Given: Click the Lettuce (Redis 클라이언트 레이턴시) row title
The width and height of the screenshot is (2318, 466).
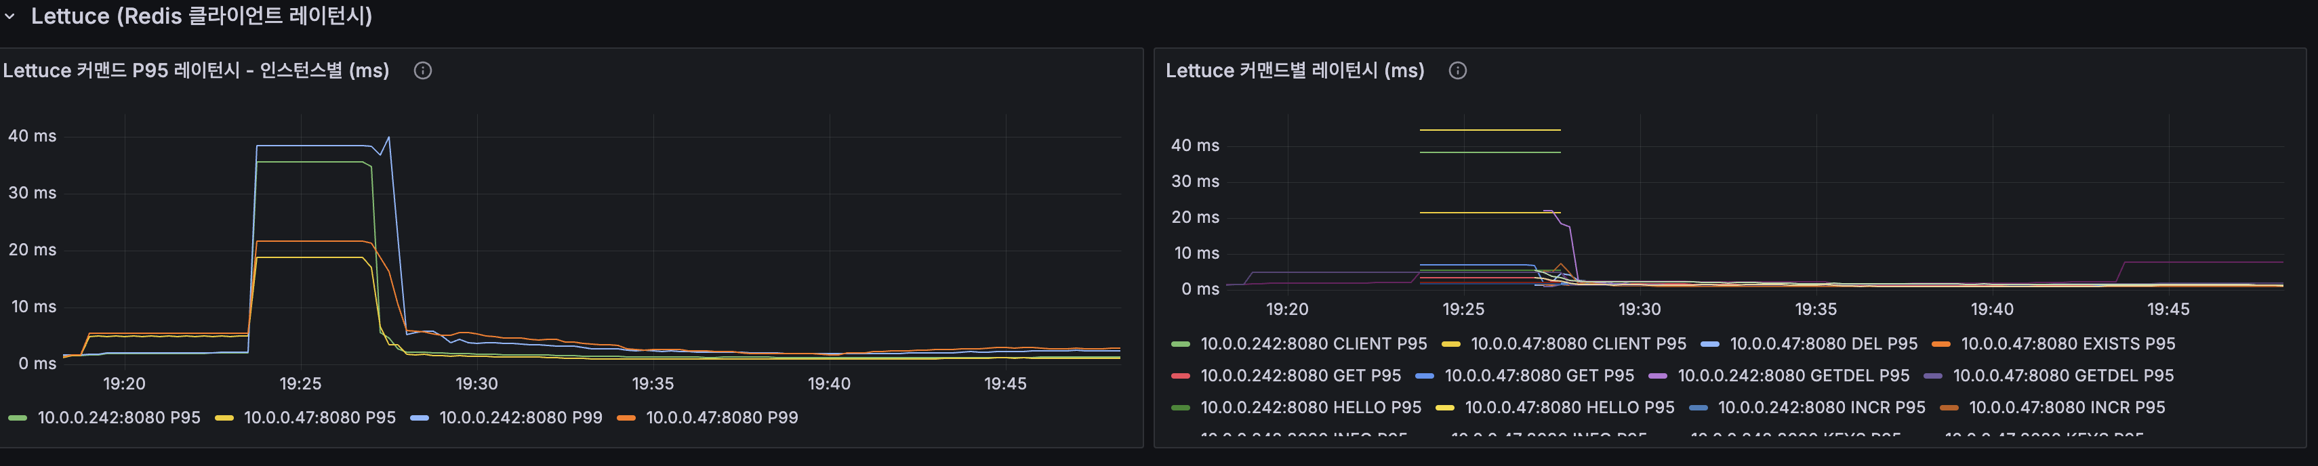Looking at the screenshot, I should (201, 16).
